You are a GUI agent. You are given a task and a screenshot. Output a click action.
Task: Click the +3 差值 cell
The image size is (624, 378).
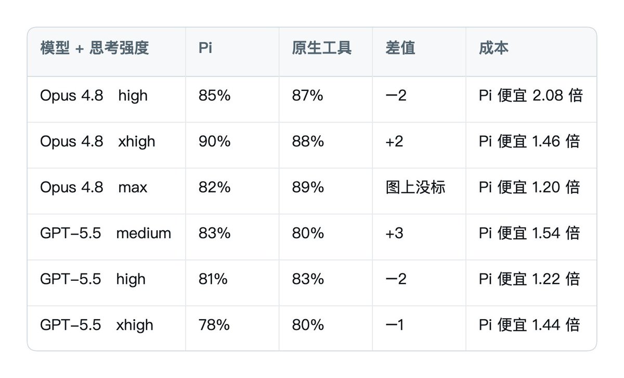click(394, 233)
